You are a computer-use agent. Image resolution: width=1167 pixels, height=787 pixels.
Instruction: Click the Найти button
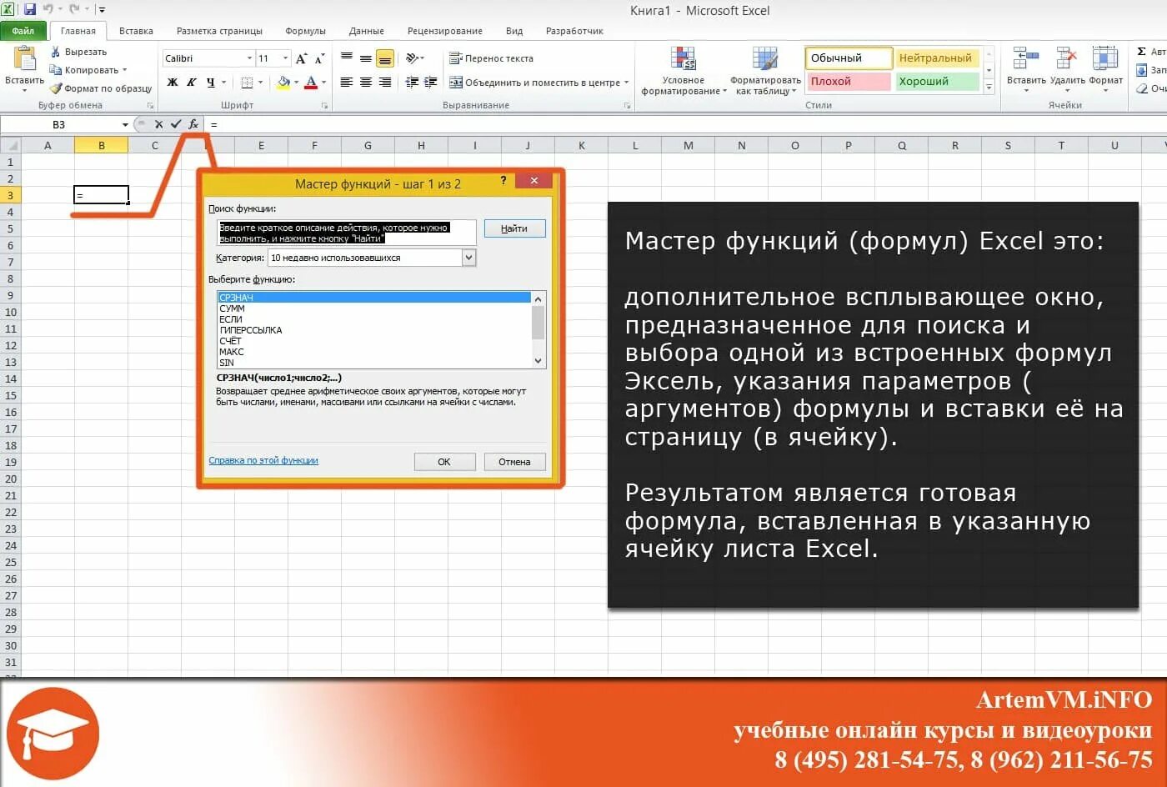click(514, 228)
